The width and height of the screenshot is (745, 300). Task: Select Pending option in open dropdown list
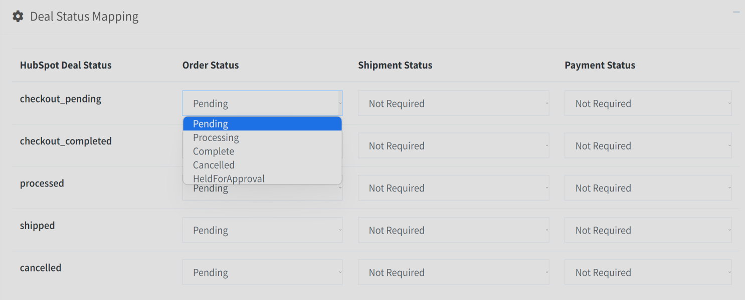[262, 123]
